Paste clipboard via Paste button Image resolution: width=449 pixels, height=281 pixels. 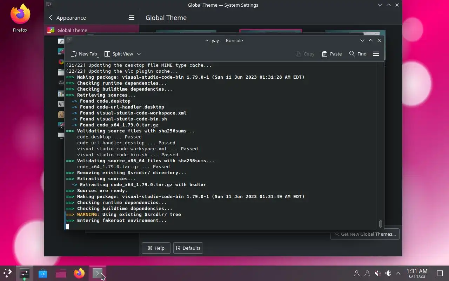(x=332, y=54)
